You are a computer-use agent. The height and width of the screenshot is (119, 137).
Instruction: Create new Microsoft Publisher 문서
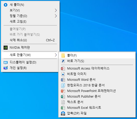[97, 97]
